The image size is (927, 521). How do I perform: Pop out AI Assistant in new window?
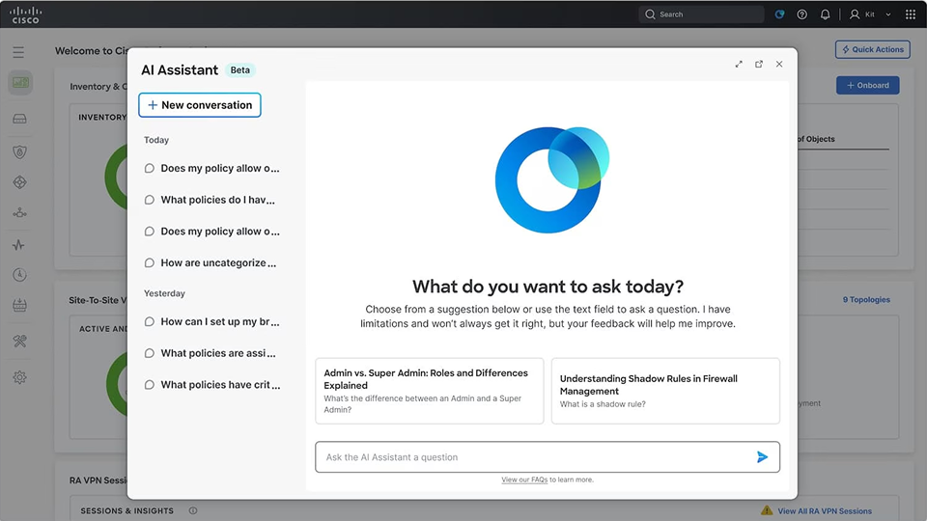(759, 64)
